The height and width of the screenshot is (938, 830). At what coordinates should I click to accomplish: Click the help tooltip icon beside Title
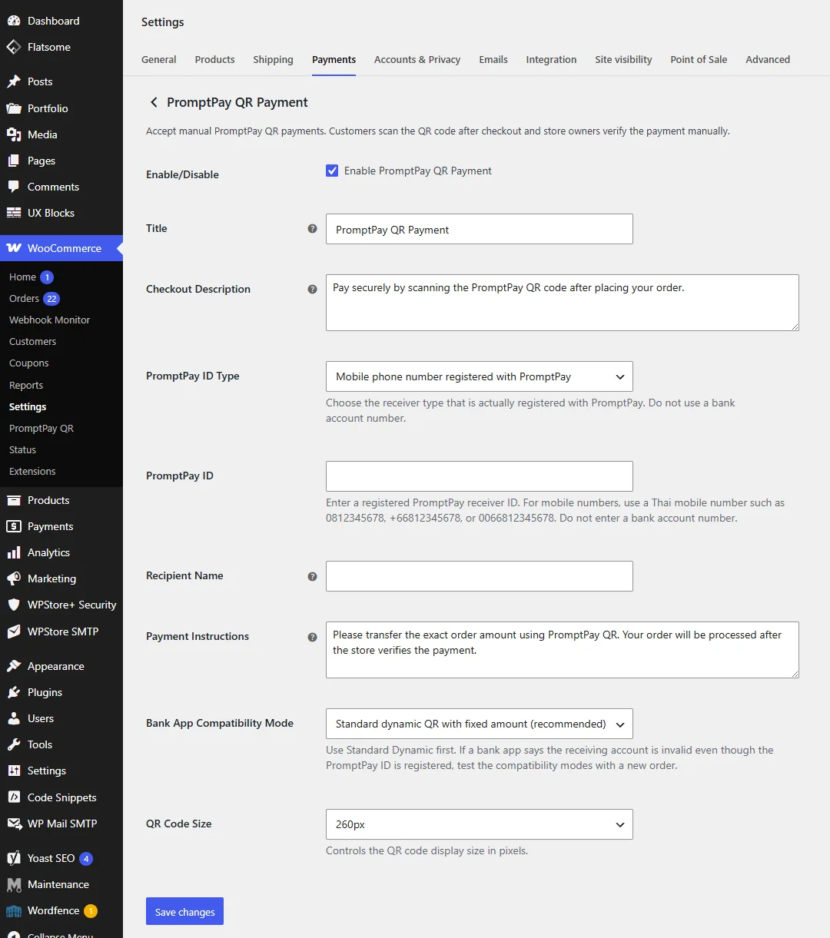[312, 228]
